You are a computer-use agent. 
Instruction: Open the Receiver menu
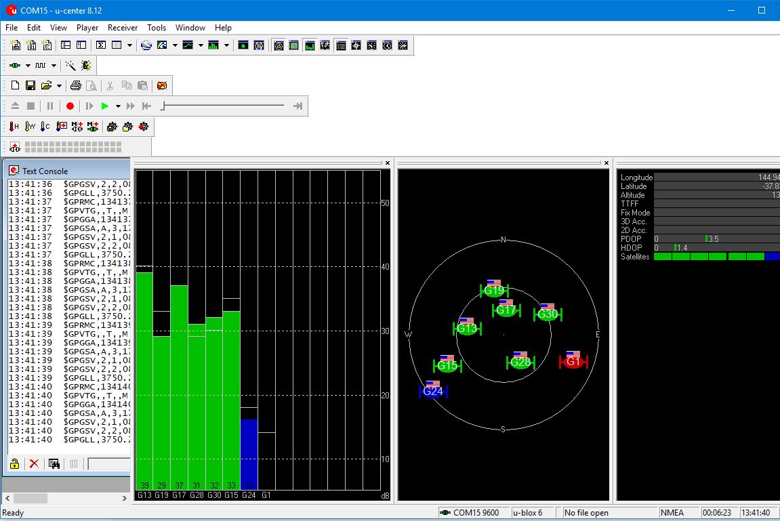tap(123, 27)
